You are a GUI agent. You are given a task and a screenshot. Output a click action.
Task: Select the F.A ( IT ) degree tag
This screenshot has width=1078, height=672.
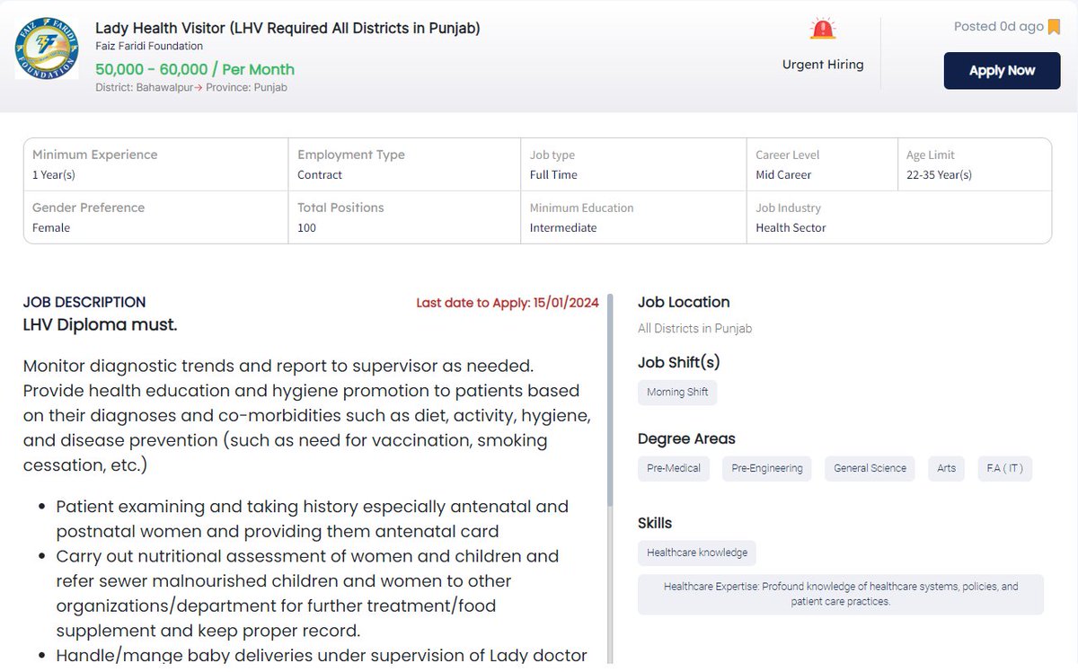click(x=1004, y=468)
